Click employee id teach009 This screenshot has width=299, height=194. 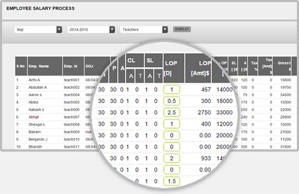pos(71,132)
